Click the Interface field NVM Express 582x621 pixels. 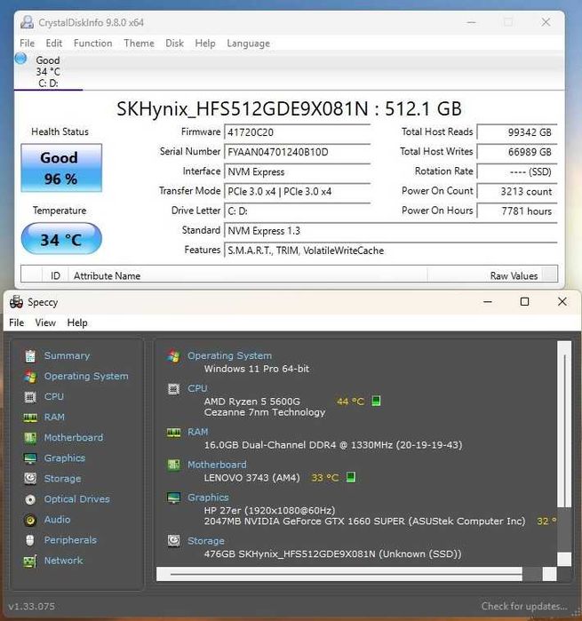[297, 171]
